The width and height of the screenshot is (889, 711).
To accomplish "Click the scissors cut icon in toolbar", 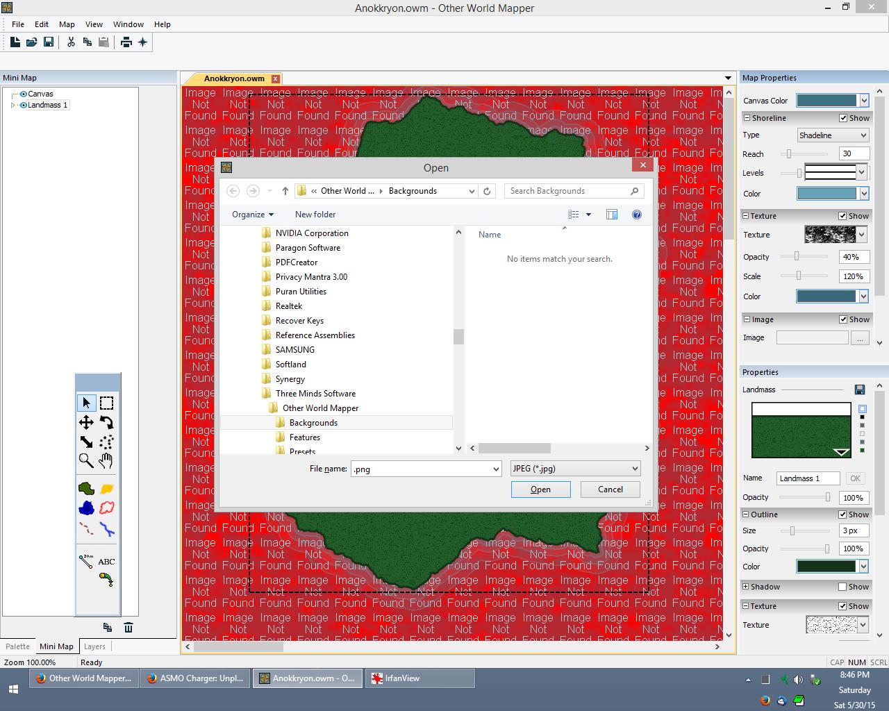I will click(x=71, y=42).
